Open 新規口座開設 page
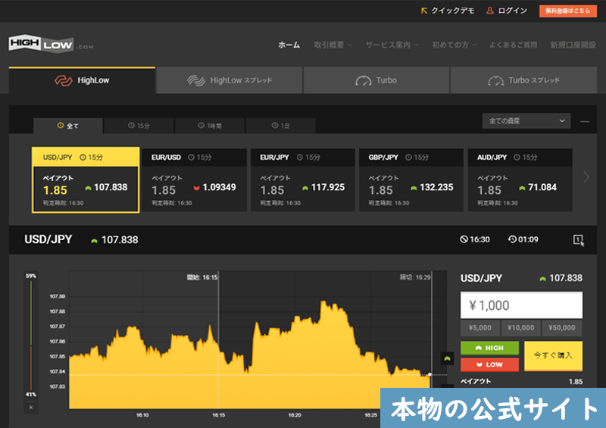This screenshot has width=606, height=428. 573,45
